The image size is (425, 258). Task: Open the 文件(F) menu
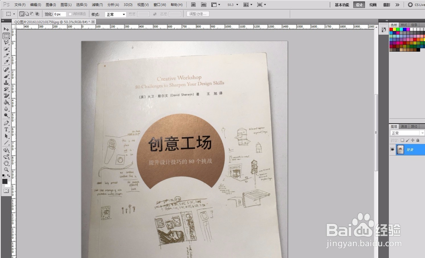20,5
